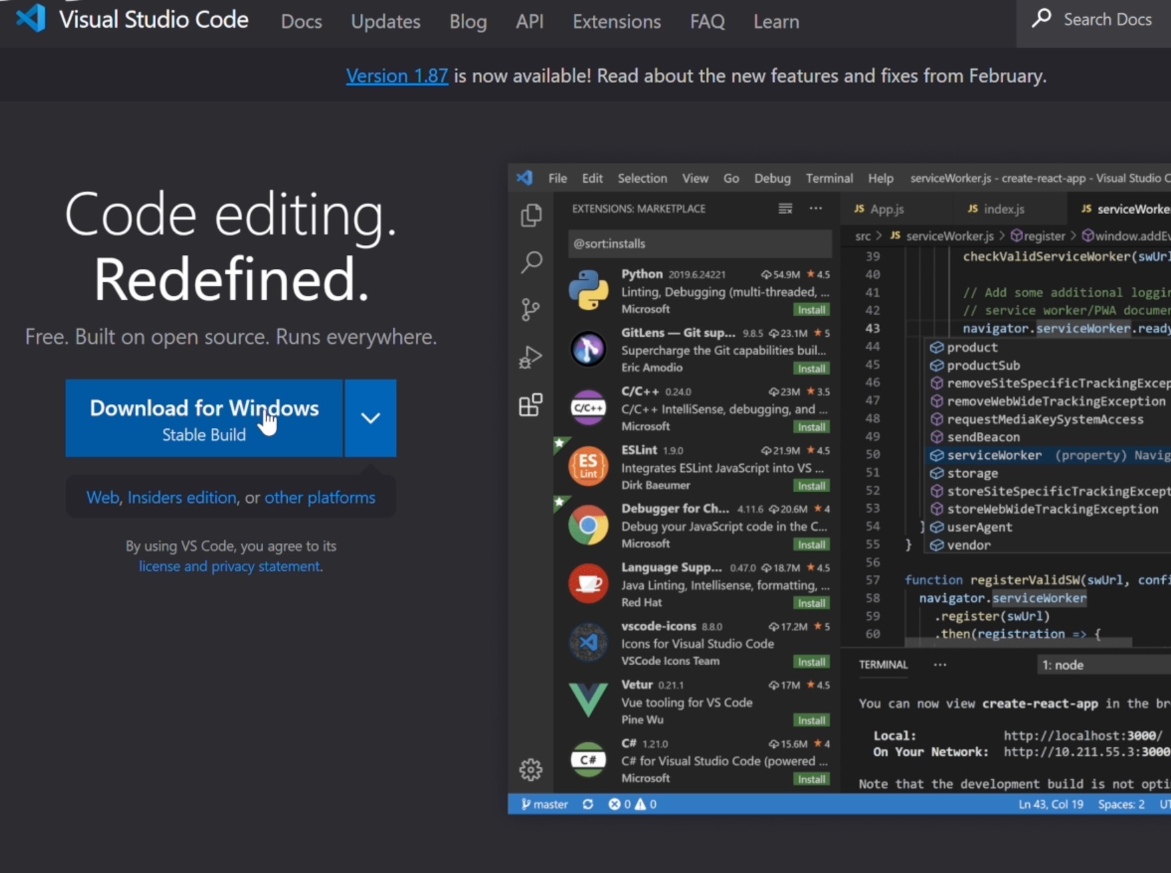The height and width of the screenshot is (873, 1171).
Task: Click the Java Language Support icon
Action: click(x=588, y=584)
